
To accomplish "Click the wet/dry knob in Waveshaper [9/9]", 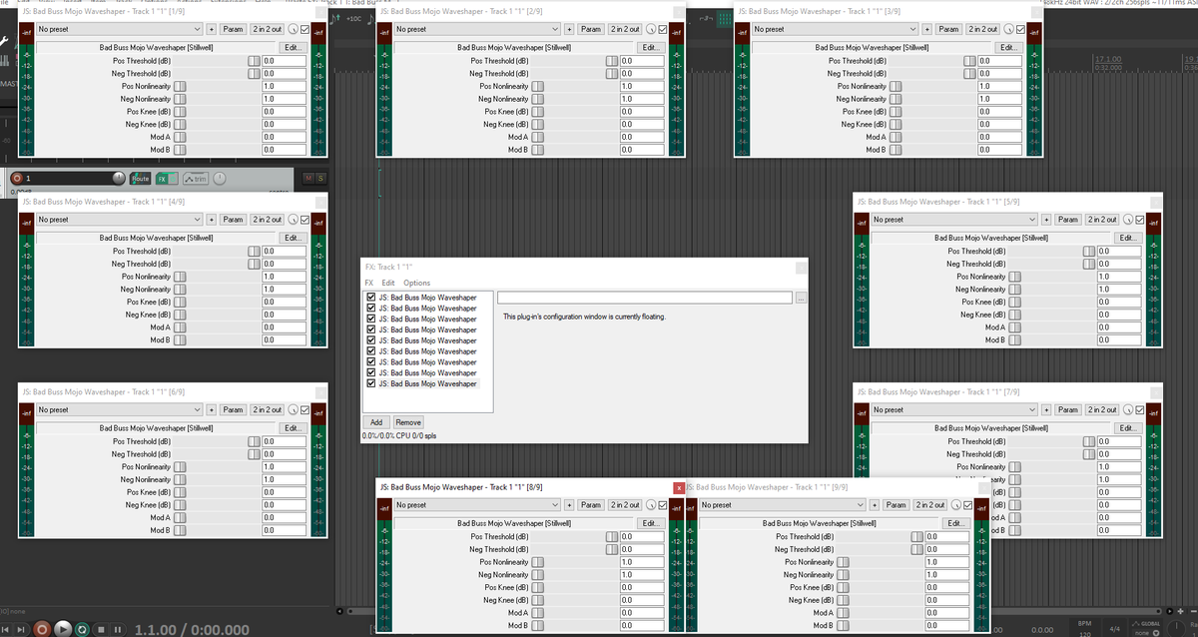I will [x=955, y=505].
